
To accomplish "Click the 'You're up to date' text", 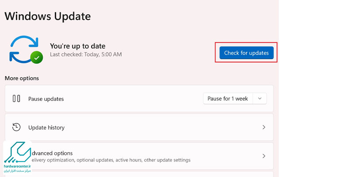I will (78, 46).
